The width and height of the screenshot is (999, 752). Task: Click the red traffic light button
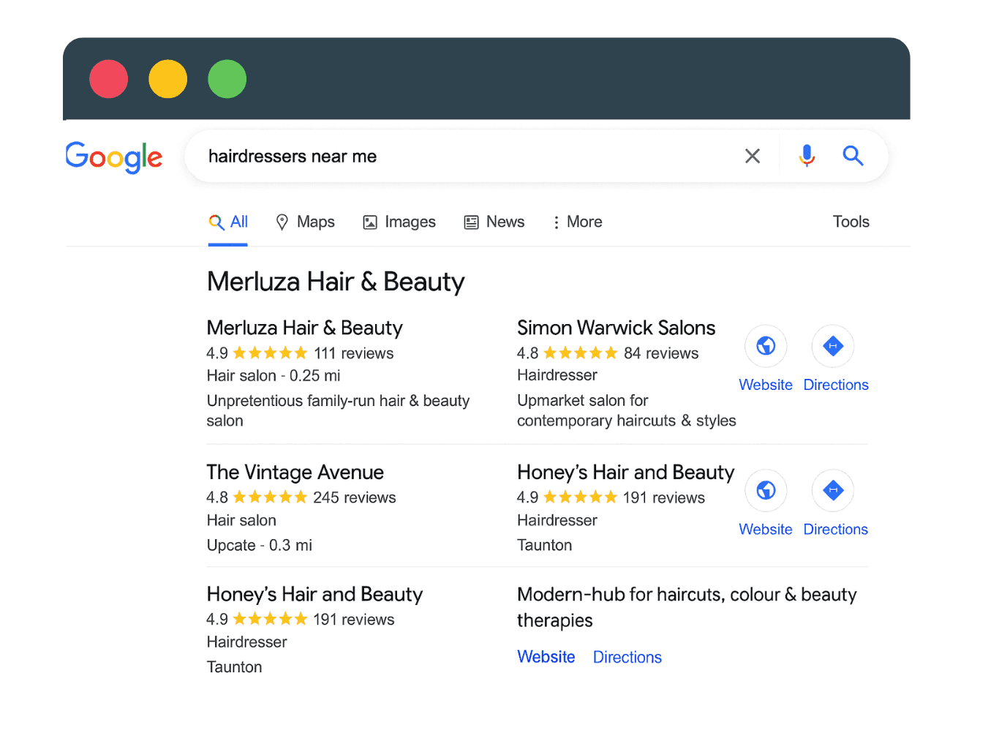coord(108,78)
